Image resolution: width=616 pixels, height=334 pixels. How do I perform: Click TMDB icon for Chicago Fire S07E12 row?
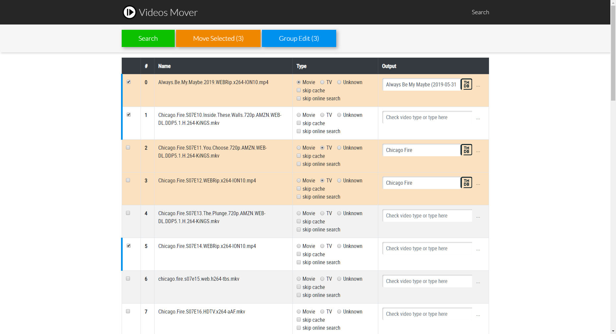466,183
